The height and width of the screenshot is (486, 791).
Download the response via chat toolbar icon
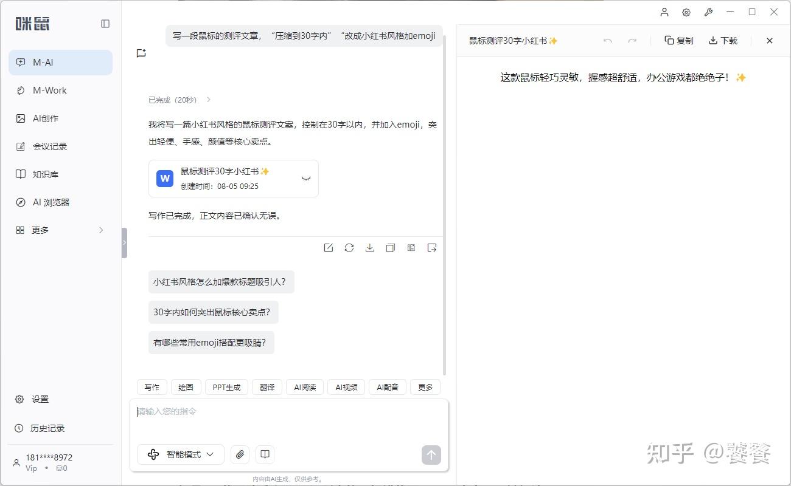(370, 248)
